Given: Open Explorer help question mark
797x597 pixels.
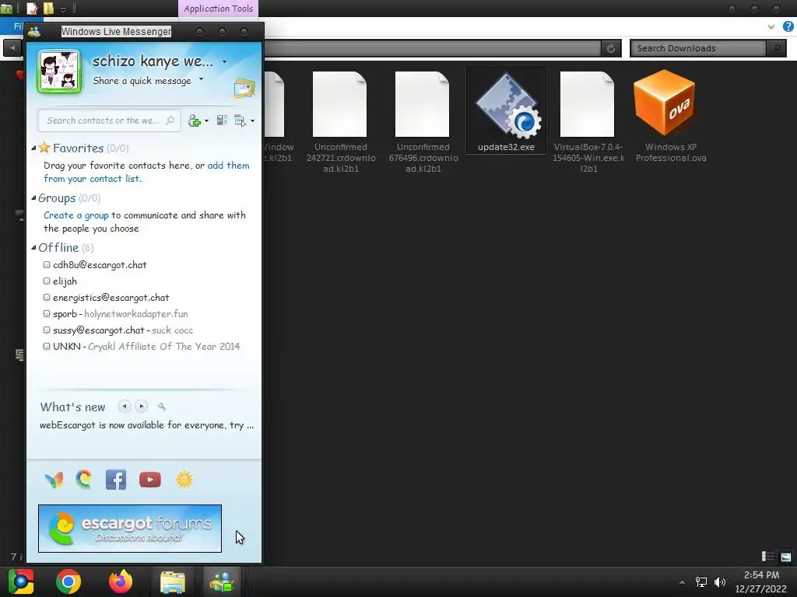Looking at the screenshot, I should click(788, 26).
